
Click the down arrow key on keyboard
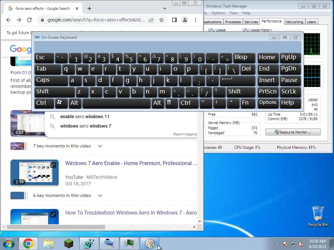click(219, 103)
